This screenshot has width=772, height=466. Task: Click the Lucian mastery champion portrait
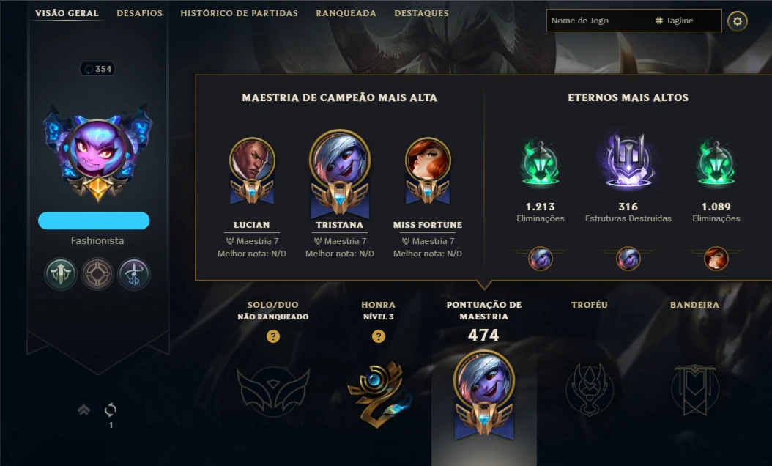point(252,160)
